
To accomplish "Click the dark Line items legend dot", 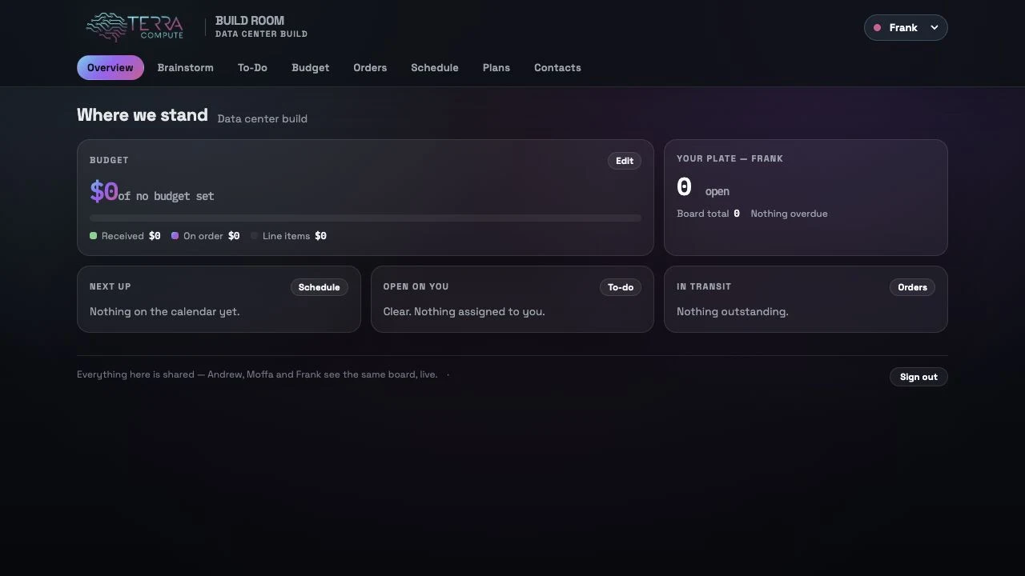I will 255,236.
